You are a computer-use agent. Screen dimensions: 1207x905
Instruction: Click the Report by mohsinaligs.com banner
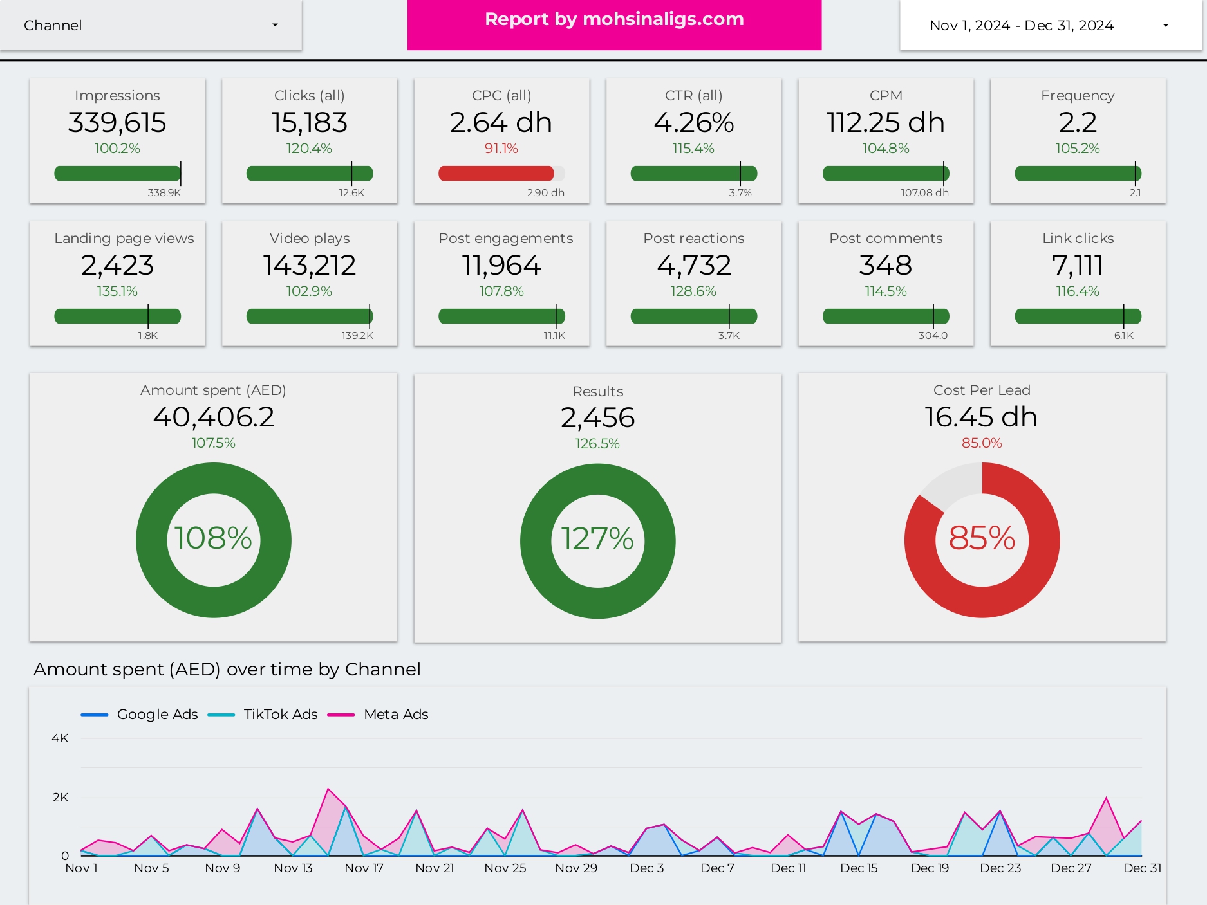coord(613,19)
